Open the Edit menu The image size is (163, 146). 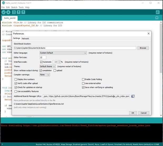pos(8,7)
